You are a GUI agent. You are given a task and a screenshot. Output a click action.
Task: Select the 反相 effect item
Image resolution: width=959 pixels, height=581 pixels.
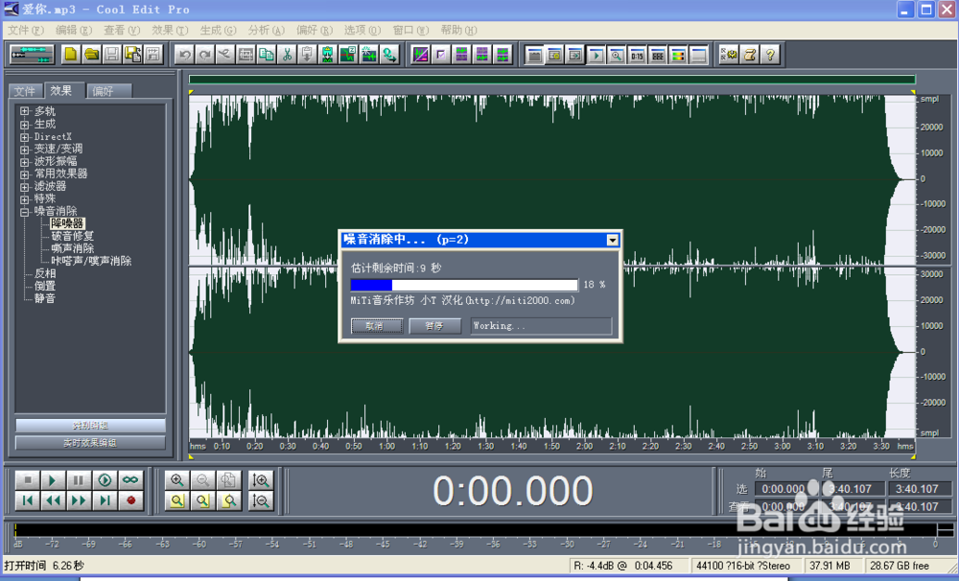(45, 273)
